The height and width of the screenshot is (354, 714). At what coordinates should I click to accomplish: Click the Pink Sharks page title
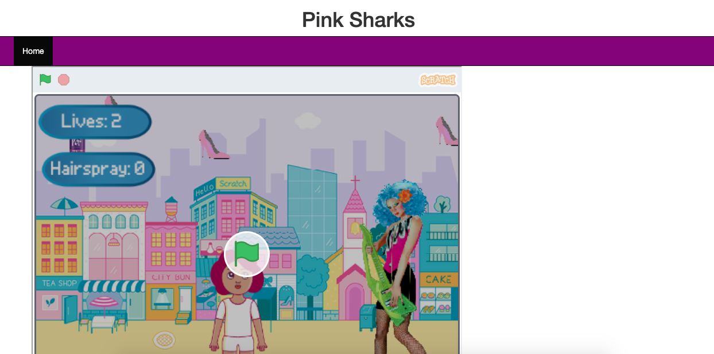coord(358,20)
